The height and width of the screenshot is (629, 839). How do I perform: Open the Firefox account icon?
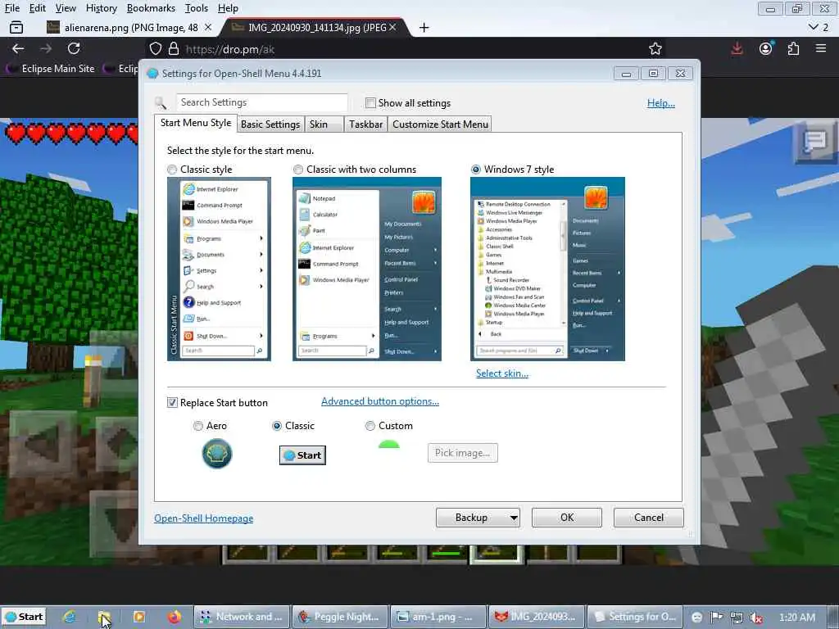pos(766,48)
